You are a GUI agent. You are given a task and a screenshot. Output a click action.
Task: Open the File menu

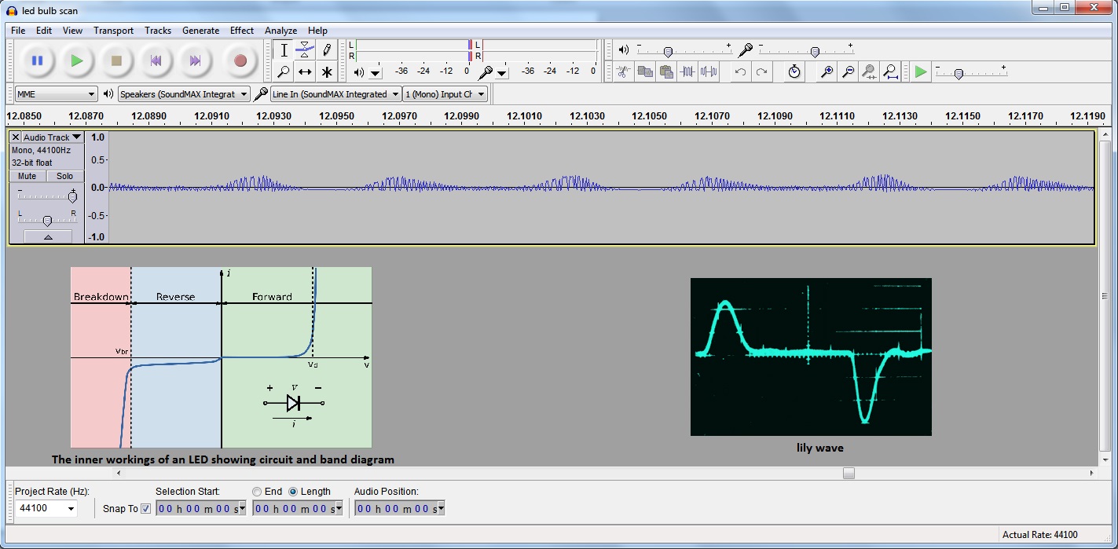point(18,31)
